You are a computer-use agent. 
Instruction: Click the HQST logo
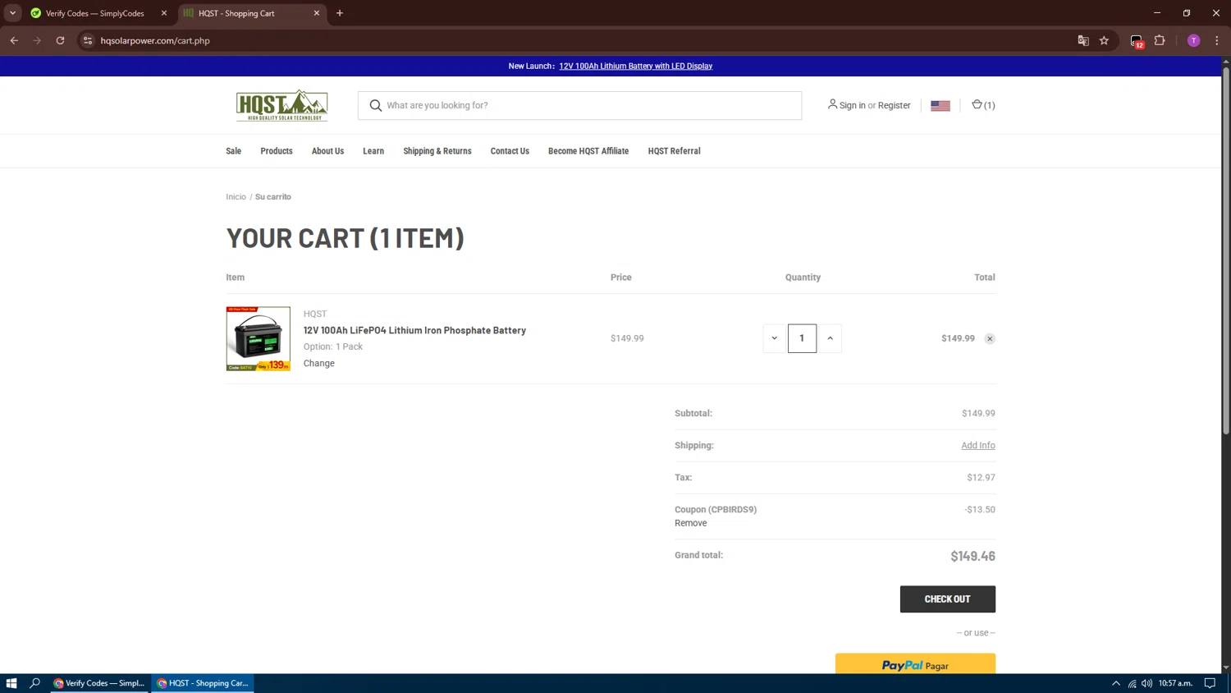click(281, 105)
